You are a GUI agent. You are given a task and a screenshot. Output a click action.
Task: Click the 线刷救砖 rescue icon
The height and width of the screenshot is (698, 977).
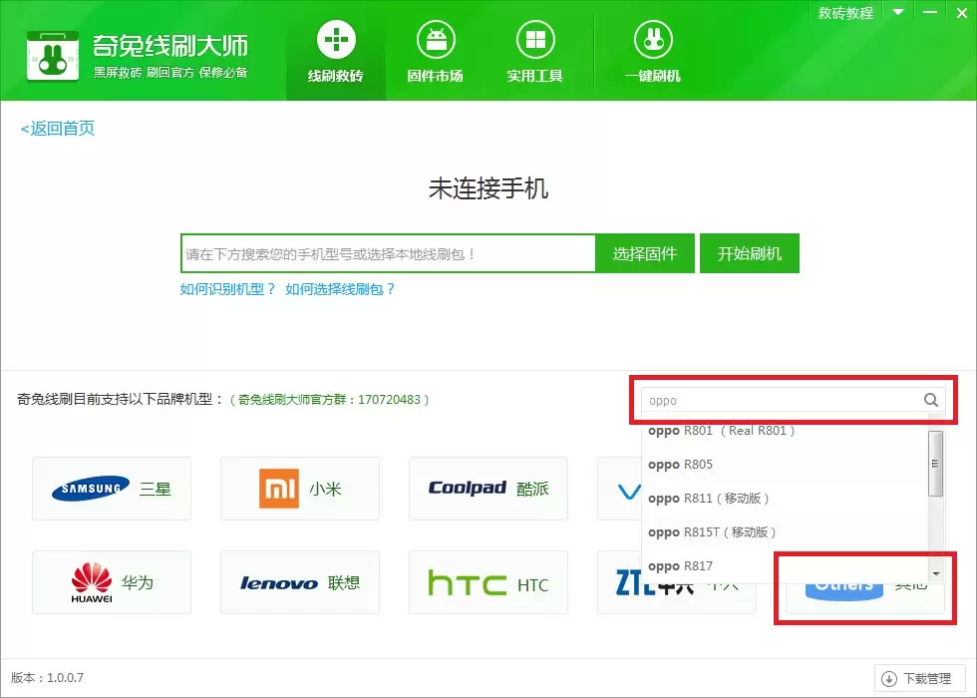coord(335,50)
